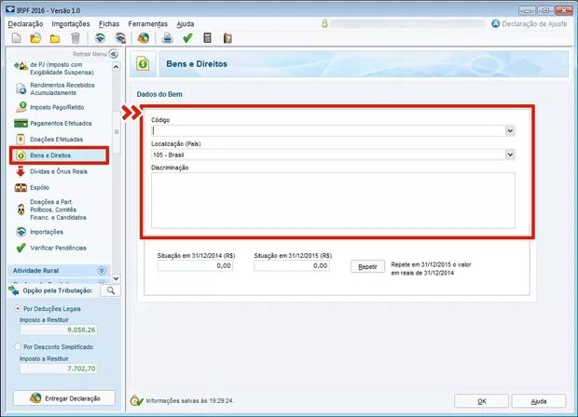This screenshot has width=578, height=417.
Task: Click into the Discriminação text area
Action: coord(332,199)
